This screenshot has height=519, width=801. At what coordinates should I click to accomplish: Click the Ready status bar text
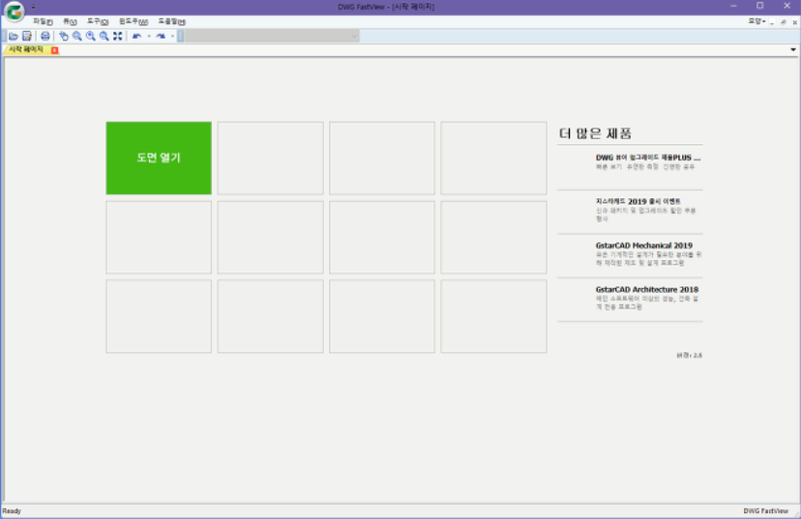coord(12,511)
